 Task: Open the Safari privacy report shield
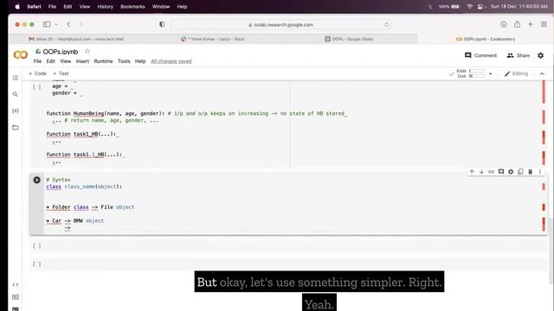pos(162,24)
